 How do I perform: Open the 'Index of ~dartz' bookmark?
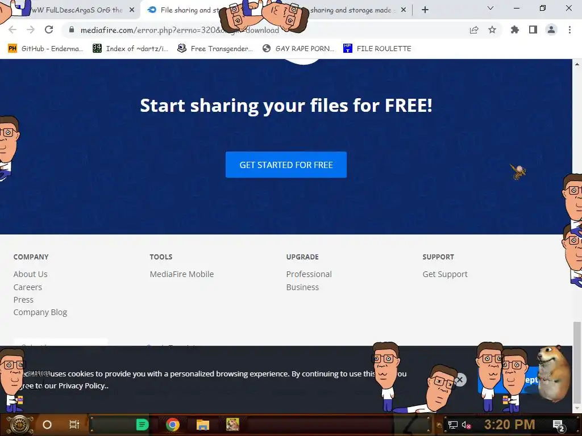click(130, 49)
